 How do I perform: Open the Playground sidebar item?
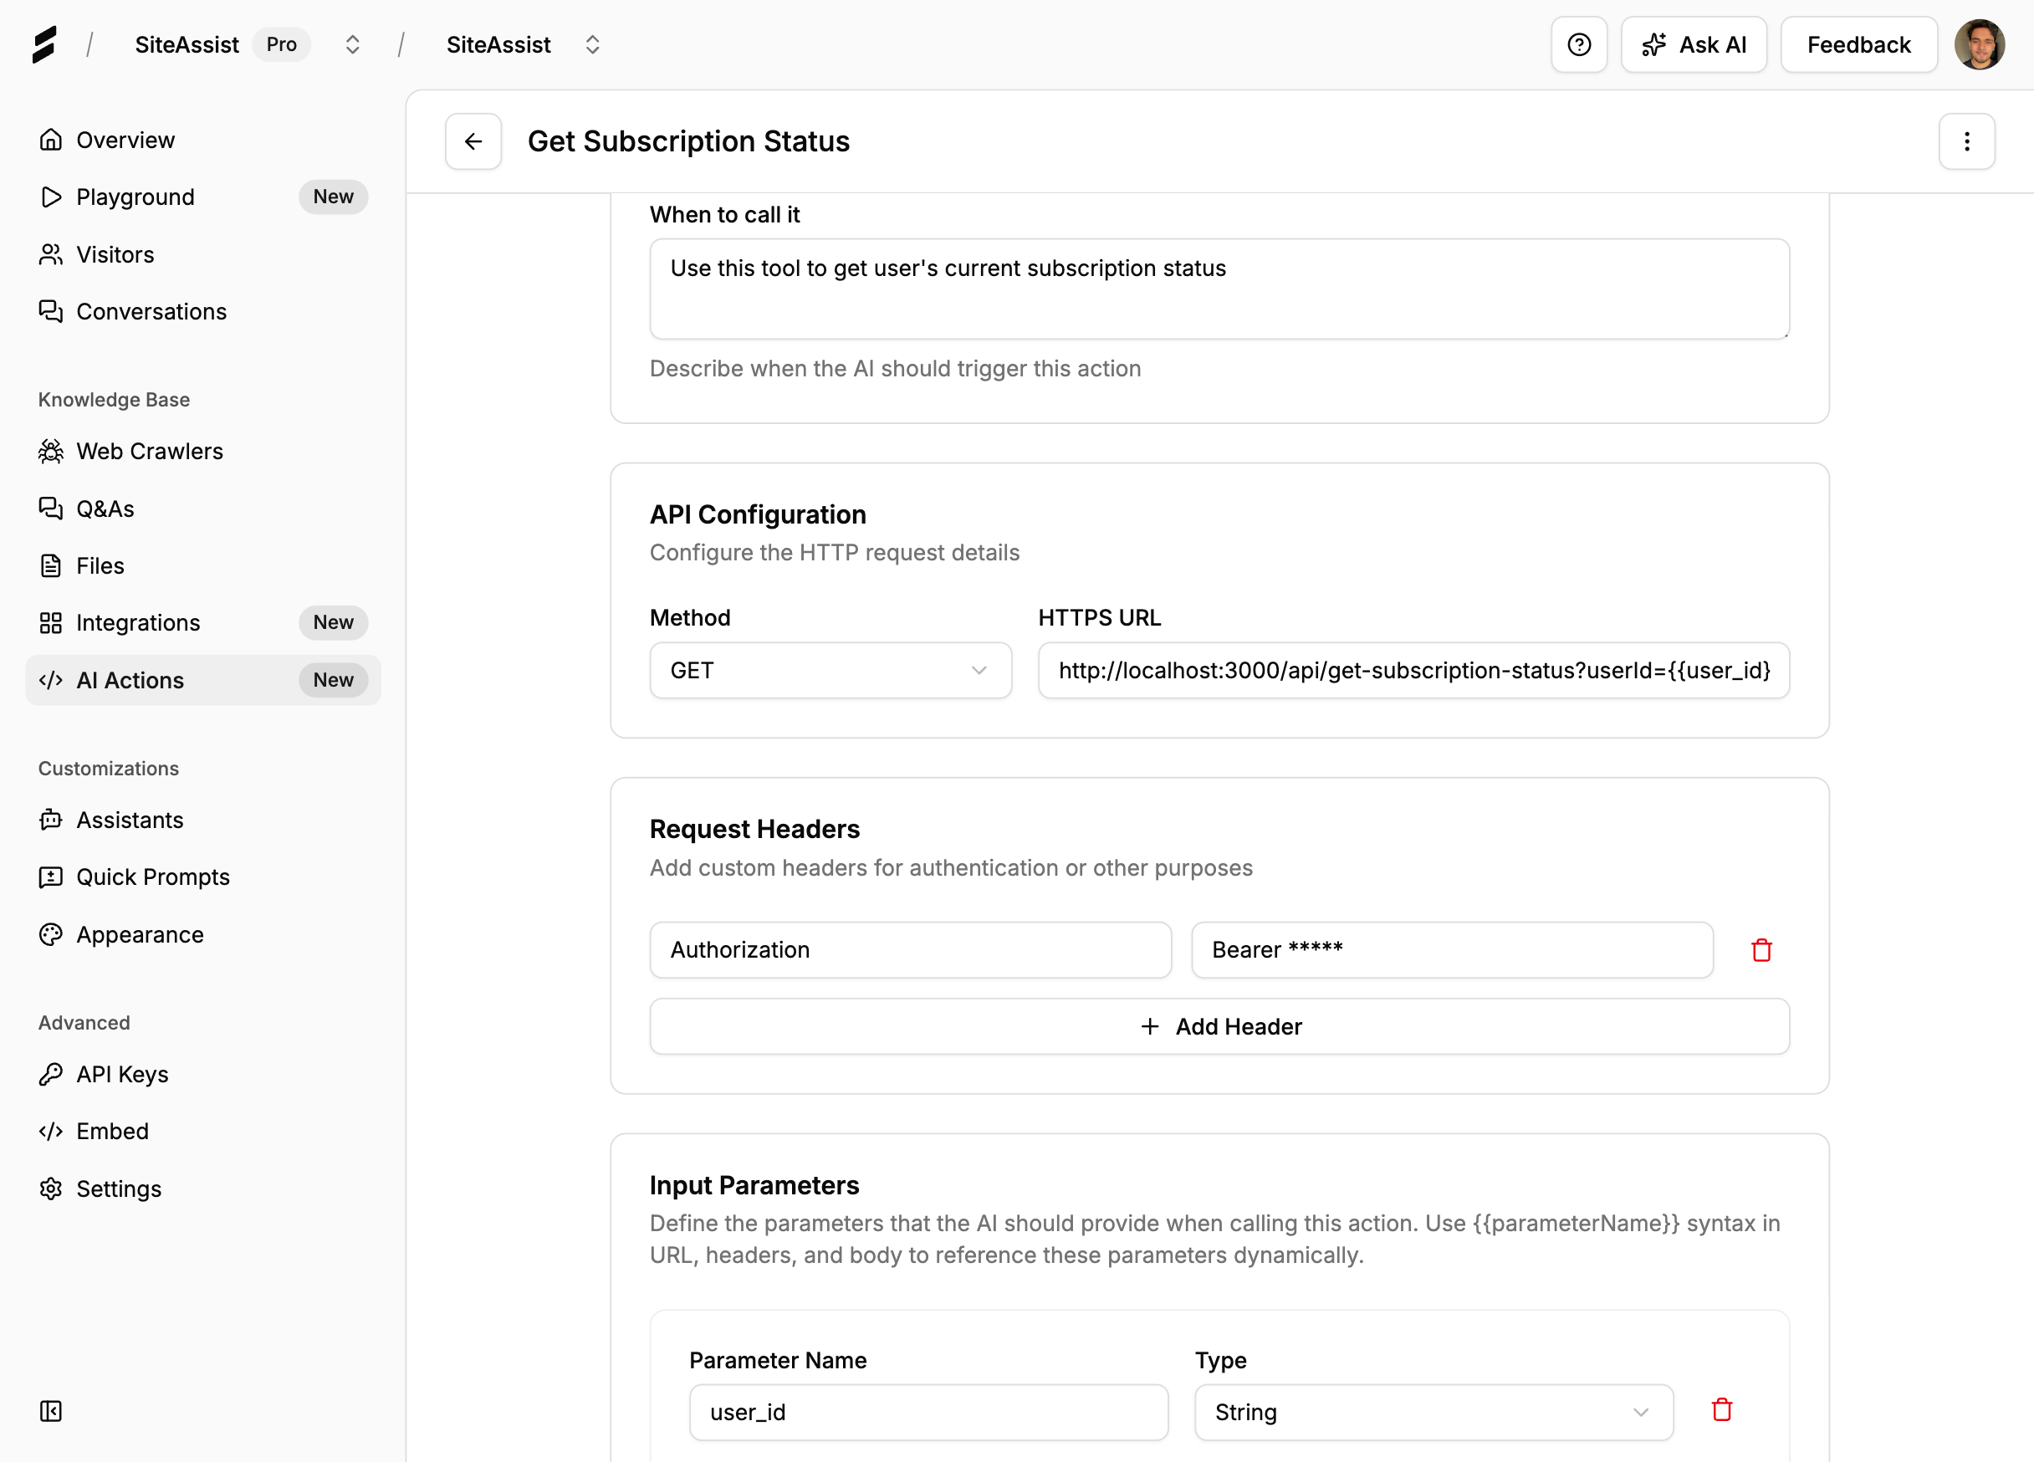135,197
